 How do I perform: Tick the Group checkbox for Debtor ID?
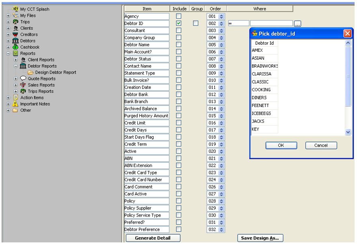[x=196, y=23]
